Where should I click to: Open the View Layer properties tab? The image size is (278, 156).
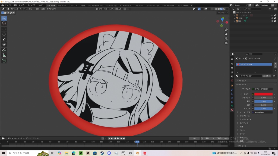point(232,72)
